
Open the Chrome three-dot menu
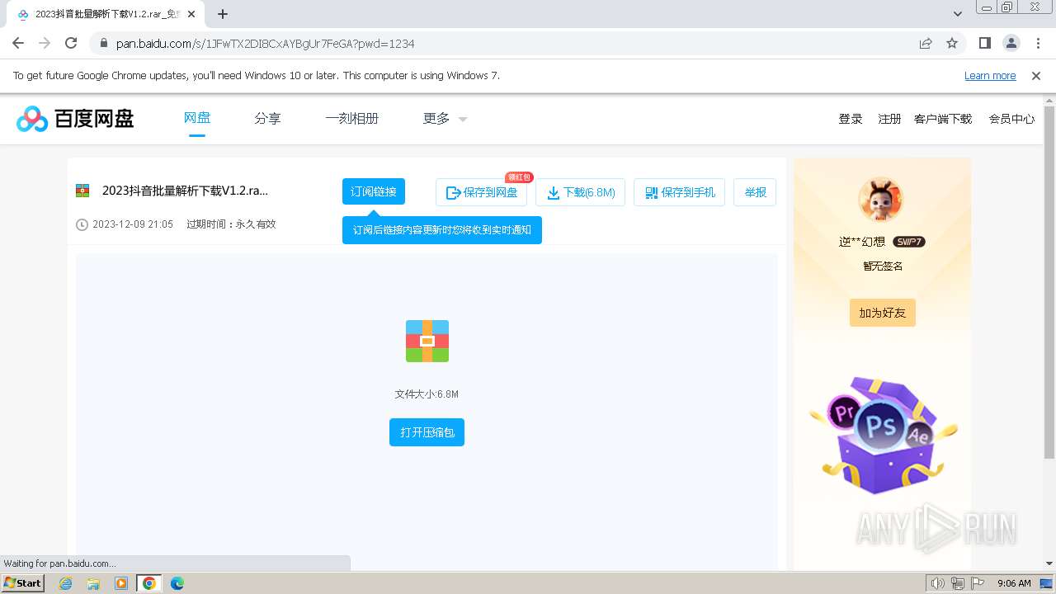click(1038, 43)
